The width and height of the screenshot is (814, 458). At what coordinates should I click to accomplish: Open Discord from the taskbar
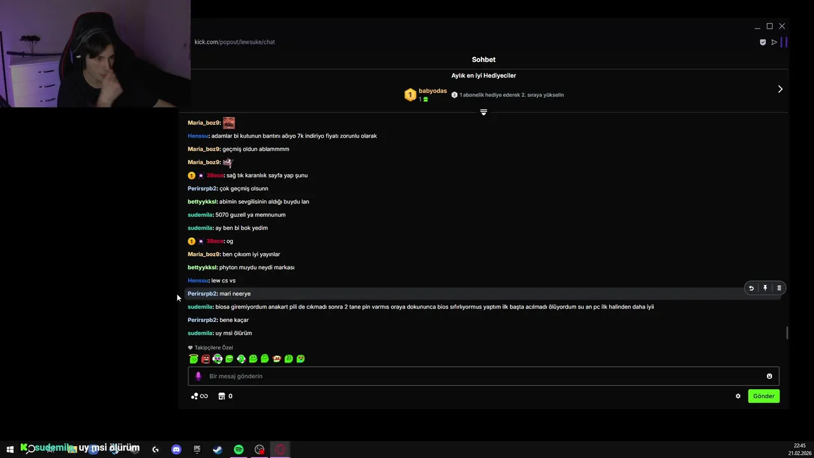(176, 449)
